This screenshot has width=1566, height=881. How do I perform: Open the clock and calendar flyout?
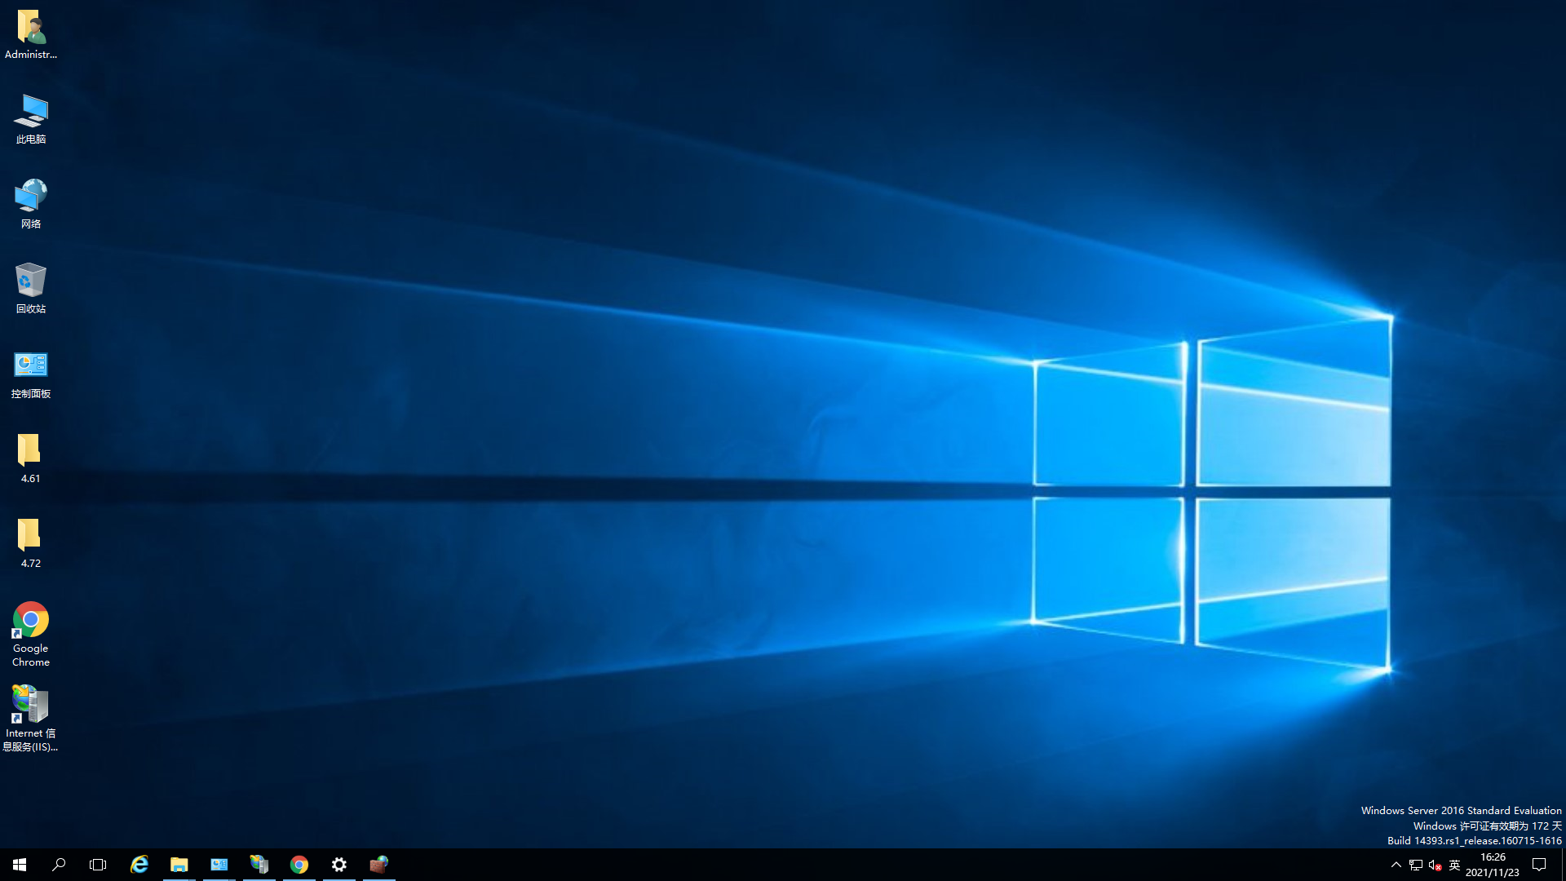(x=1493, y=865)
